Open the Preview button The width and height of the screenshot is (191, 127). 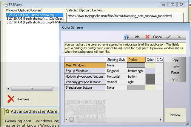175,115
